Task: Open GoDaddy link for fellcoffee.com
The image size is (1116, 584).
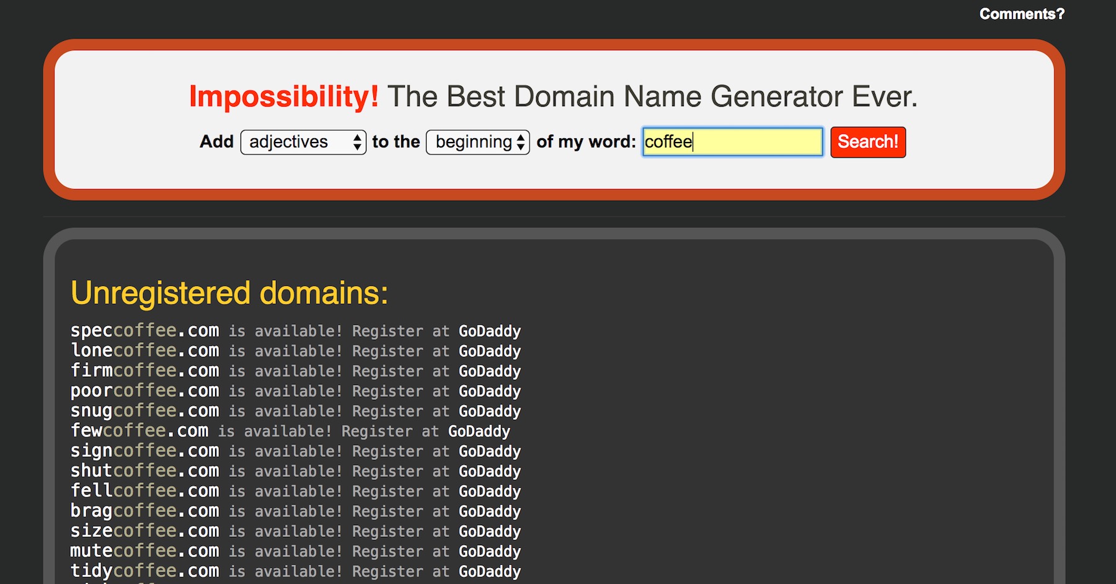Action: tap(490, 491)
